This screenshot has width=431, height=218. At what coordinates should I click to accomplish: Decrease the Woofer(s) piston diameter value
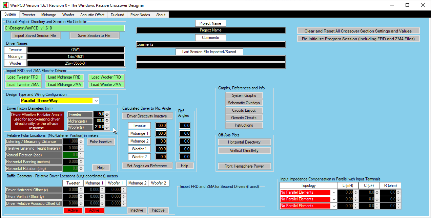click(107, 129)
